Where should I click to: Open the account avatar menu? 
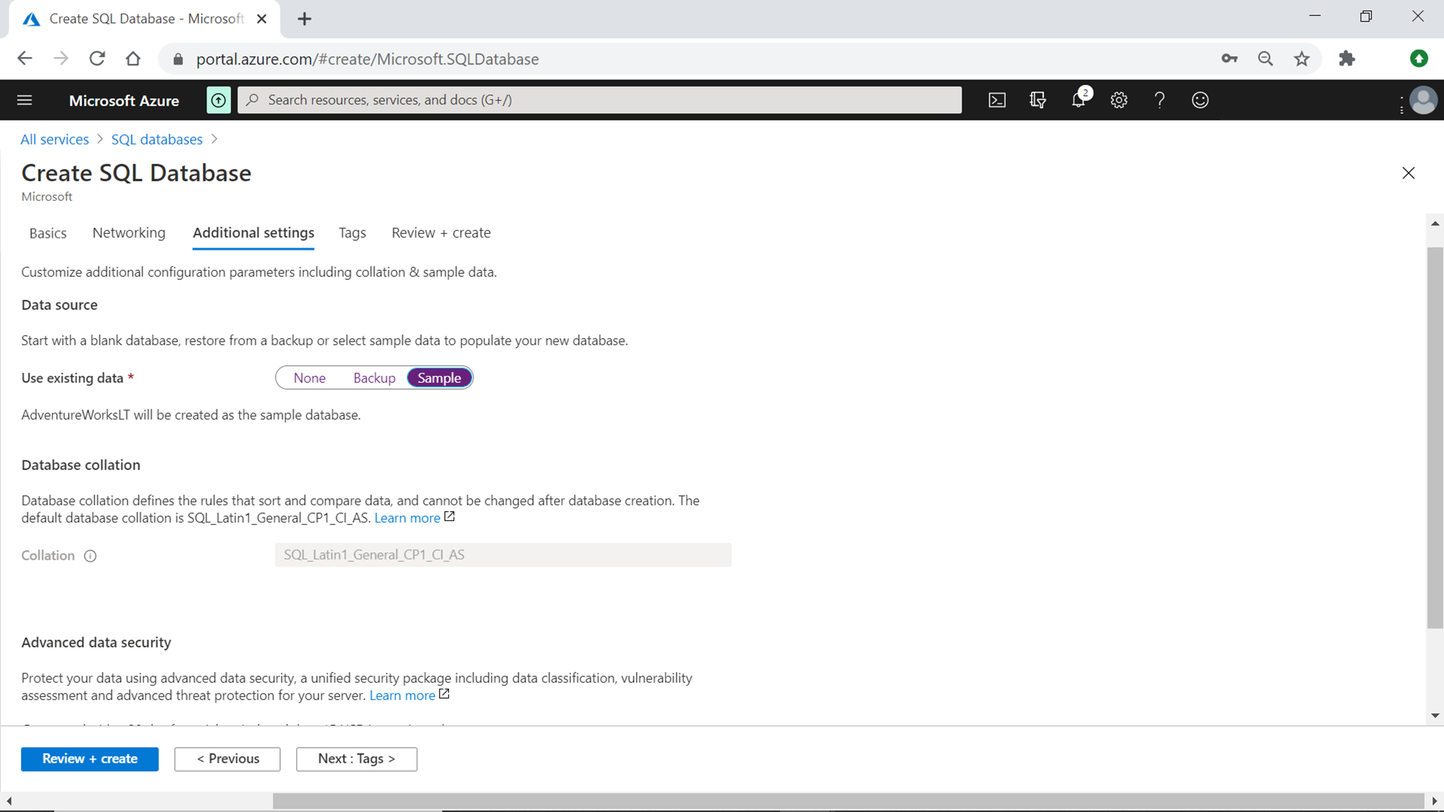click(1423, 100)
